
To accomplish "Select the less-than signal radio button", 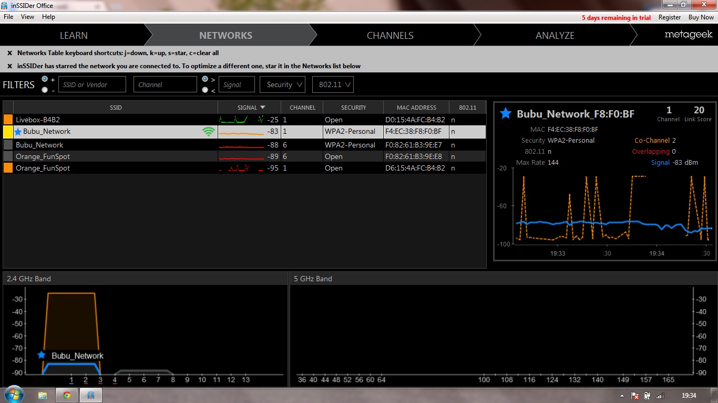I will (205, 90).
